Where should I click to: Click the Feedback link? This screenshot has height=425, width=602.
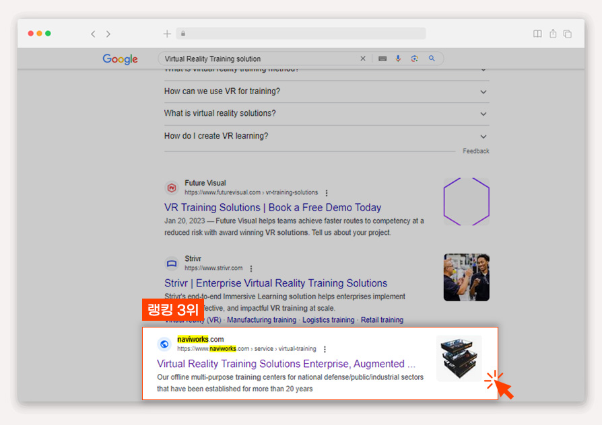tap(476, 151)
